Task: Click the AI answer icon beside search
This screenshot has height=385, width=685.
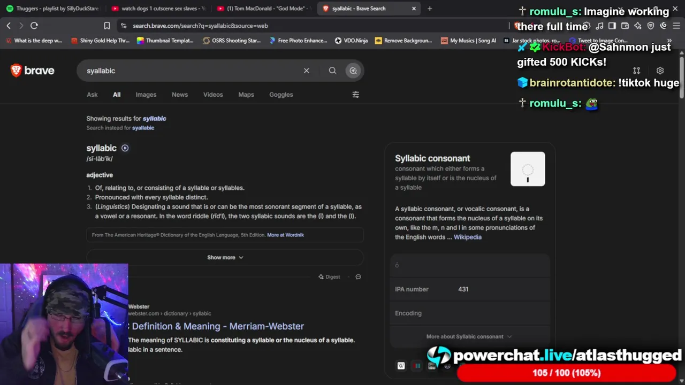Action: 353,71
